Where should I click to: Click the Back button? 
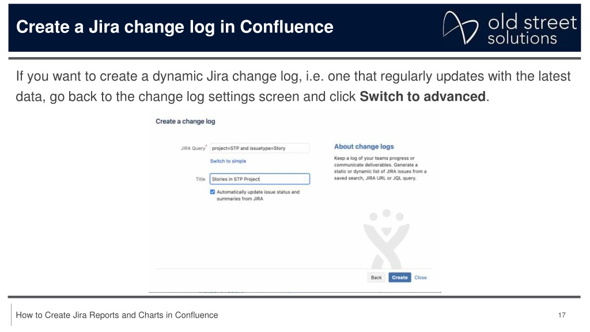point(376,277)
